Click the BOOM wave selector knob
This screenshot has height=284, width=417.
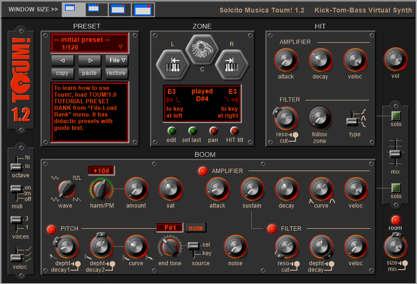click(66, 189)
